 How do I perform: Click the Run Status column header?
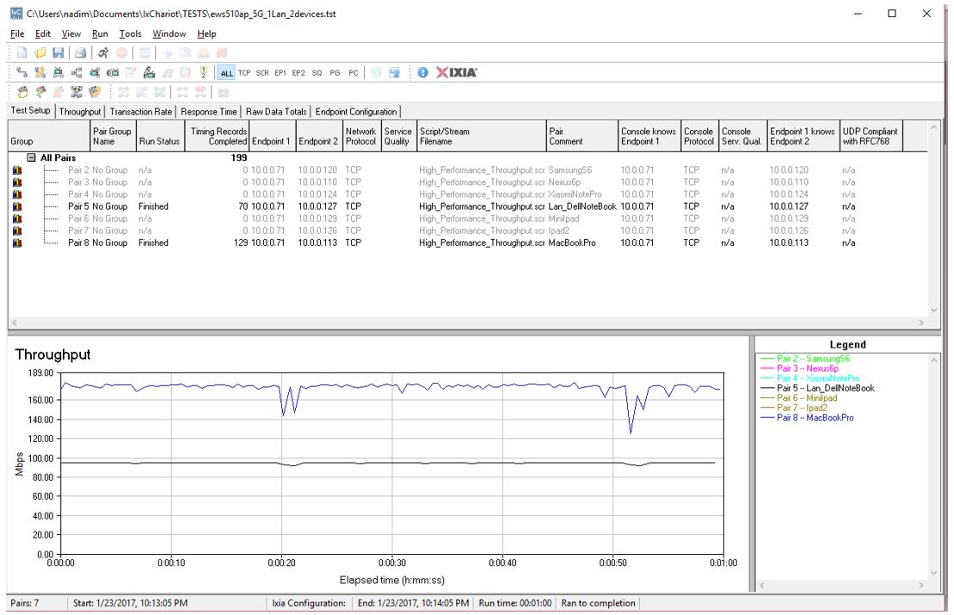pyautogui.click(x=160, y=136)
